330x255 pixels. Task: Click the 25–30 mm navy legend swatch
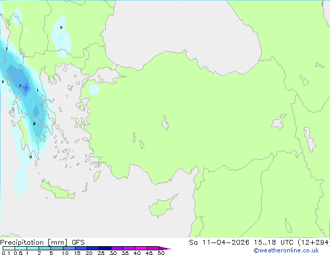(x=105, y=248)
